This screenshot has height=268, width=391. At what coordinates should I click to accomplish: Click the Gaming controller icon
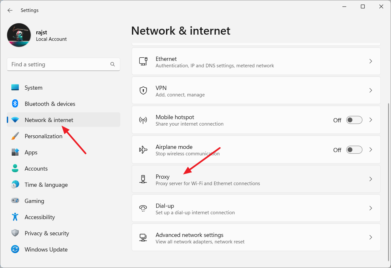15,201
